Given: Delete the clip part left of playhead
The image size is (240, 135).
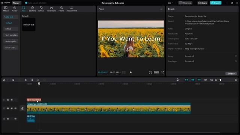Looking at the screenshot, I should pos(32,80).
